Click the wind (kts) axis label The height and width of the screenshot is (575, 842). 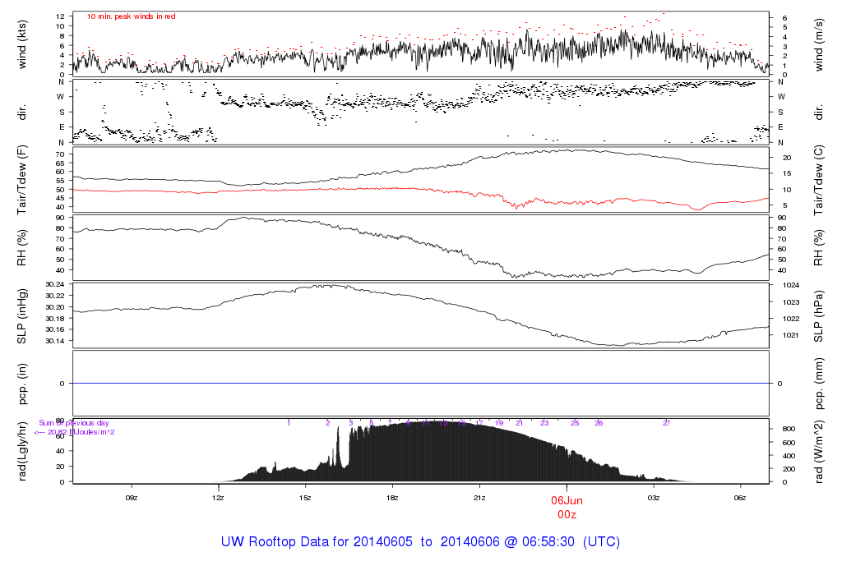[x=22, y=44]
